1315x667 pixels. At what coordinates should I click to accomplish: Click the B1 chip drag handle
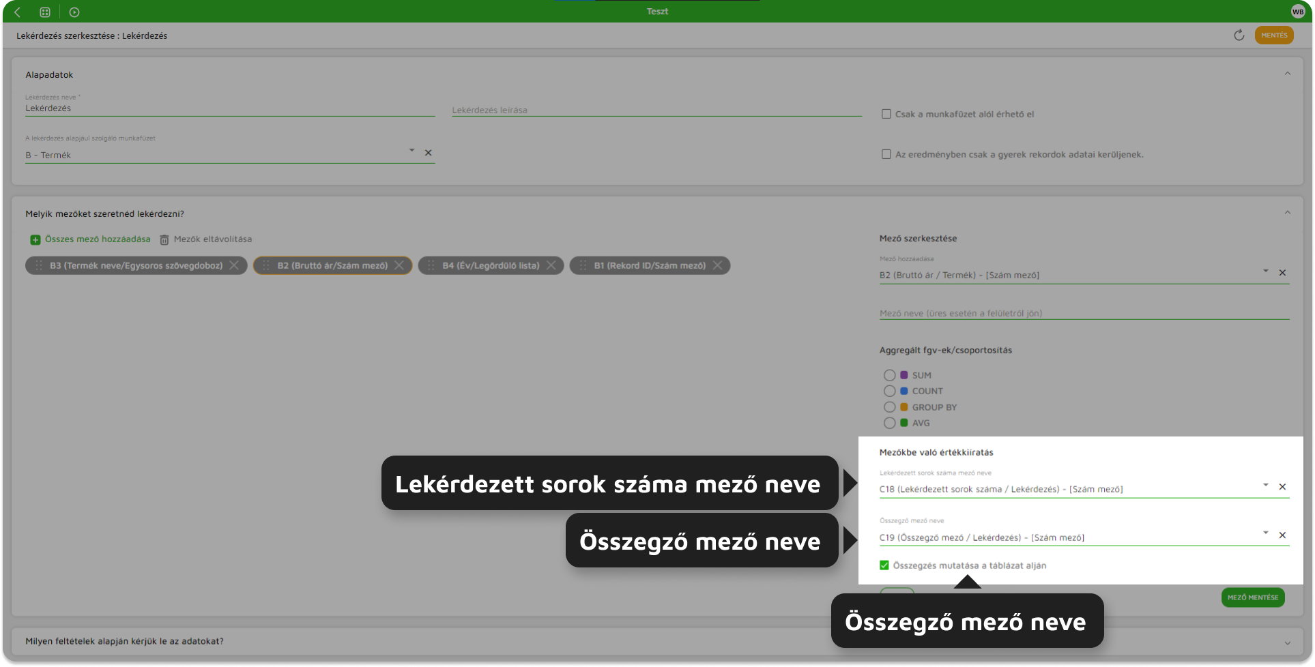[x=583, y=266]
